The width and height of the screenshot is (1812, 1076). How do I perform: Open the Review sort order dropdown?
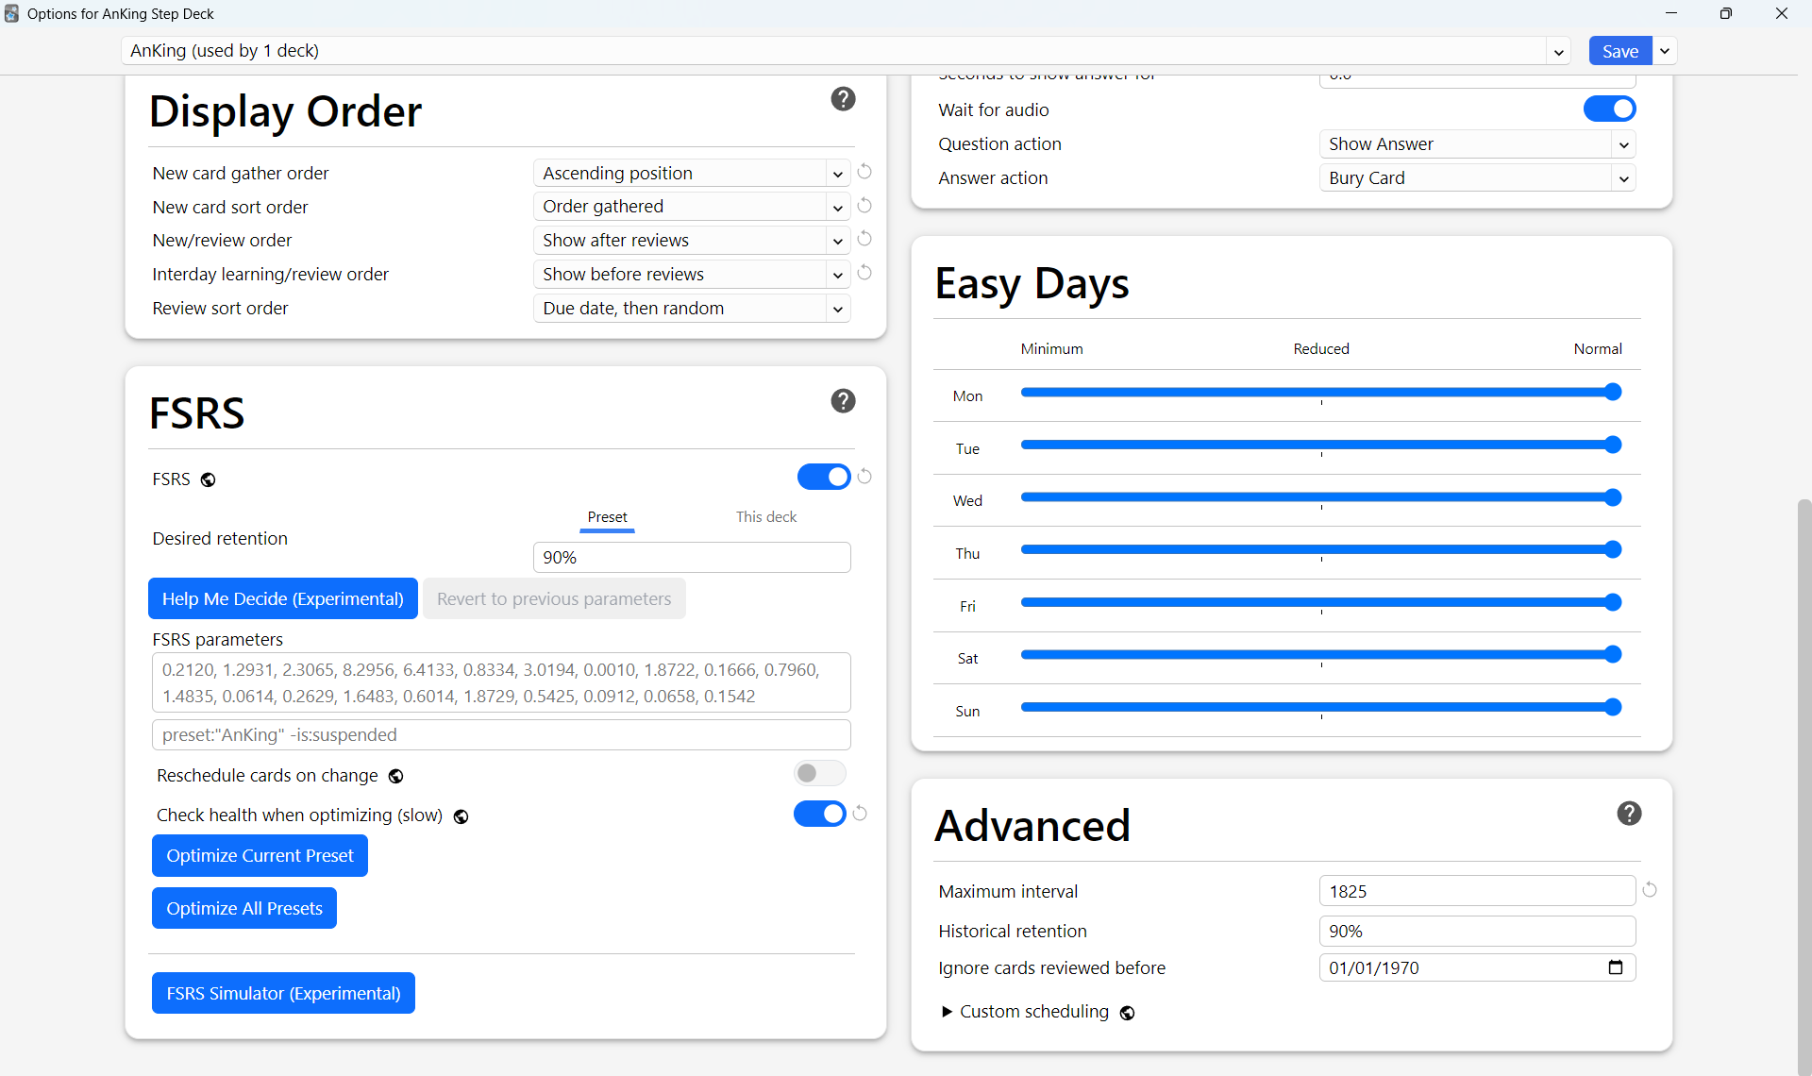point(691,309)
